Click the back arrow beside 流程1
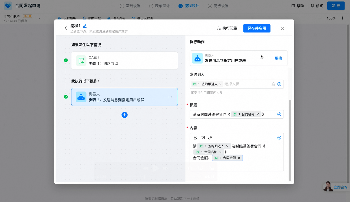 tap(66, 28)
